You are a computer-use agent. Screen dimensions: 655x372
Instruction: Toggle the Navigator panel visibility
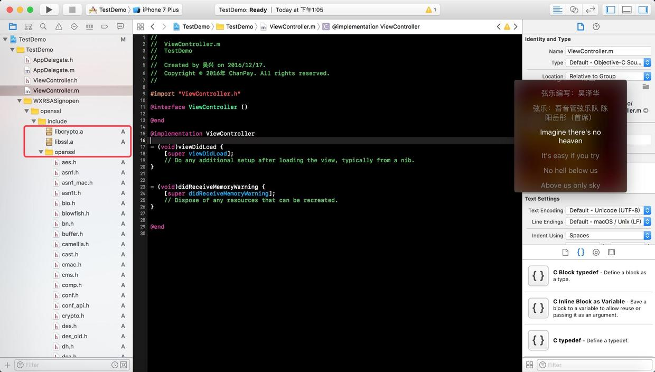611,10
